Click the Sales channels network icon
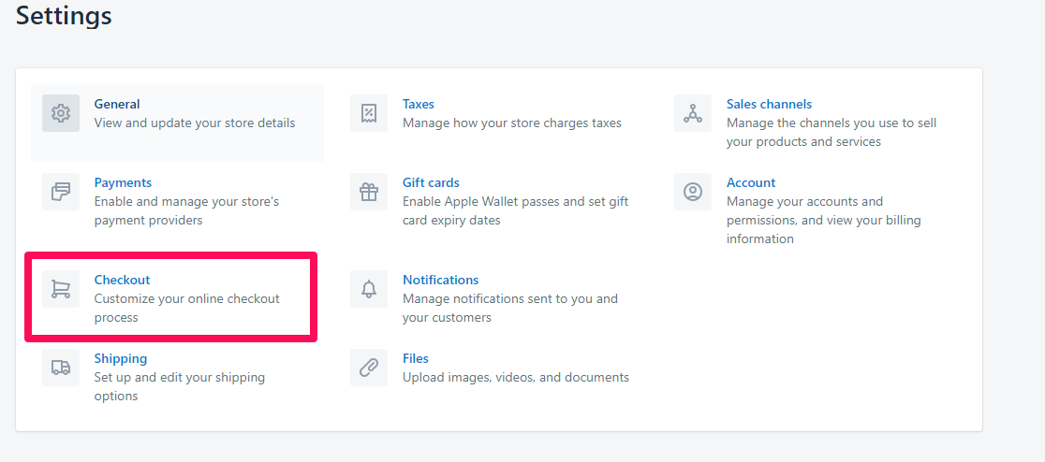Screen dimensions: 1045x462 692,113
